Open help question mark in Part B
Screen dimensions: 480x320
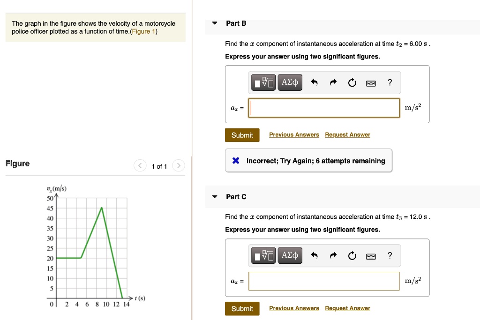click(390, 83)
